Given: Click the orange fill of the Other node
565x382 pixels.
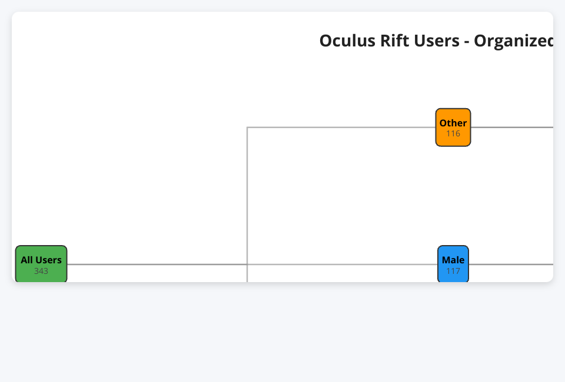Looking at the screenshot, I should [x=443, y=139].
